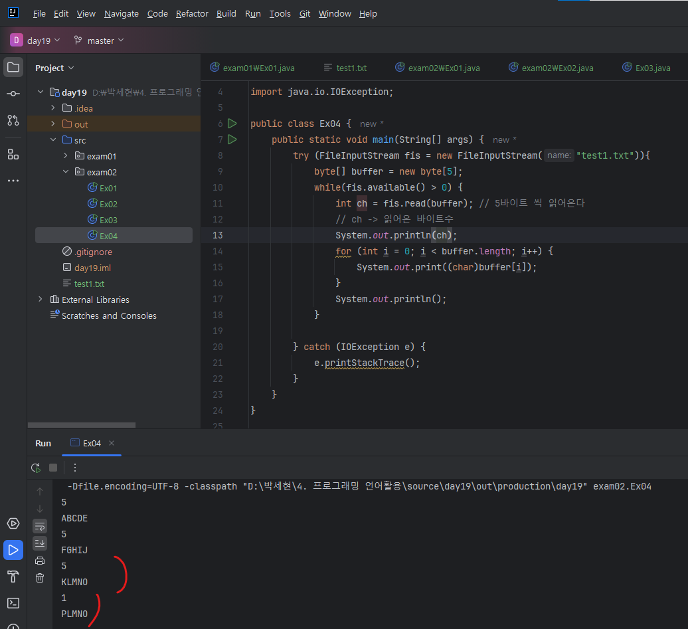The image size is (688, 629).
Task: Click the Project panel horizontal scrollbar
Action: (82, 425)
